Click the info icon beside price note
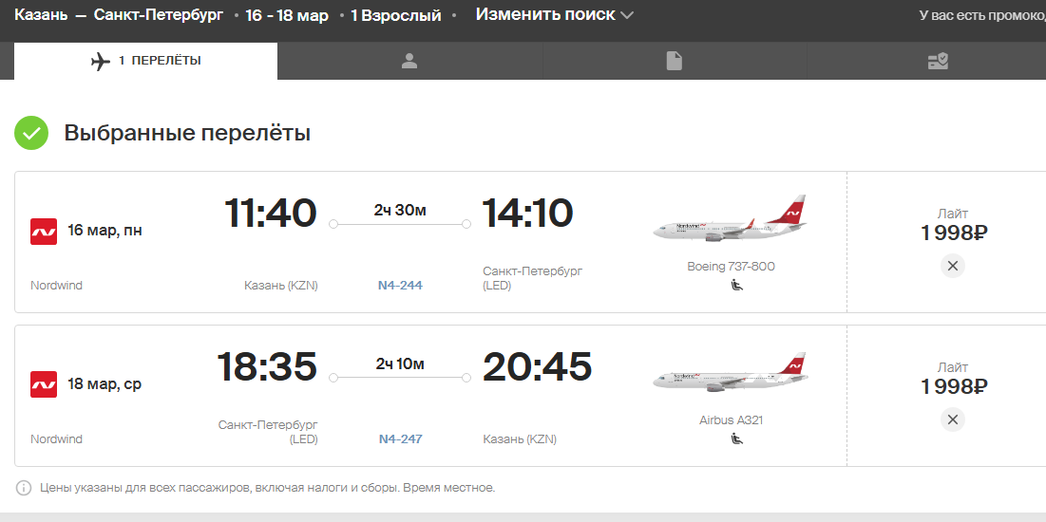The height and width of the screenshot is (522, 1046). pos(24,488)
